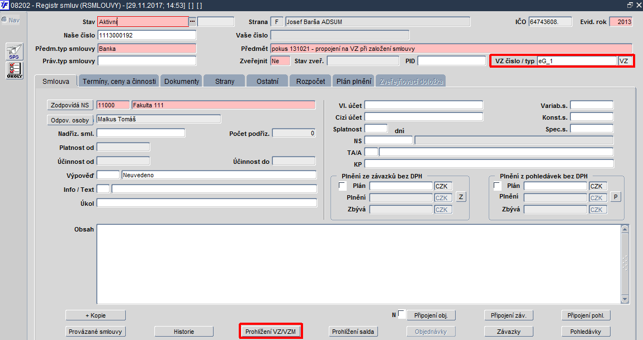This screenshot has height=340, width=643.
Task: Focus the Splatnost days field
Action: 376,129
